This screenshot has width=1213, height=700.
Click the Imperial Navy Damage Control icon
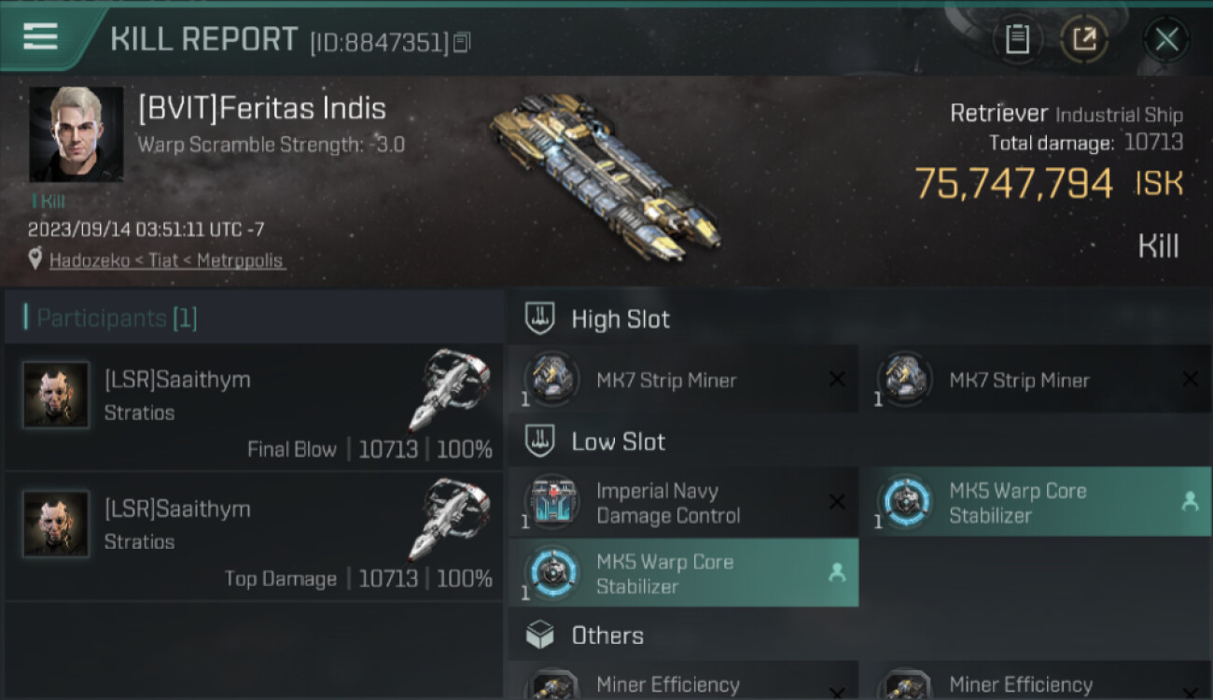[552, 503]
